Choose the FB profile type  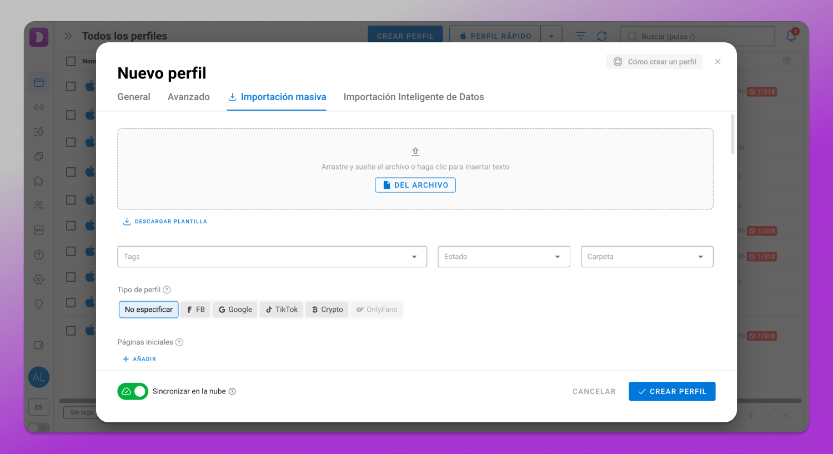195,310
